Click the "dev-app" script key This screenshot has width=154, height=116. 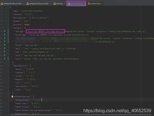pyautogui.click(x=19, y=31)
